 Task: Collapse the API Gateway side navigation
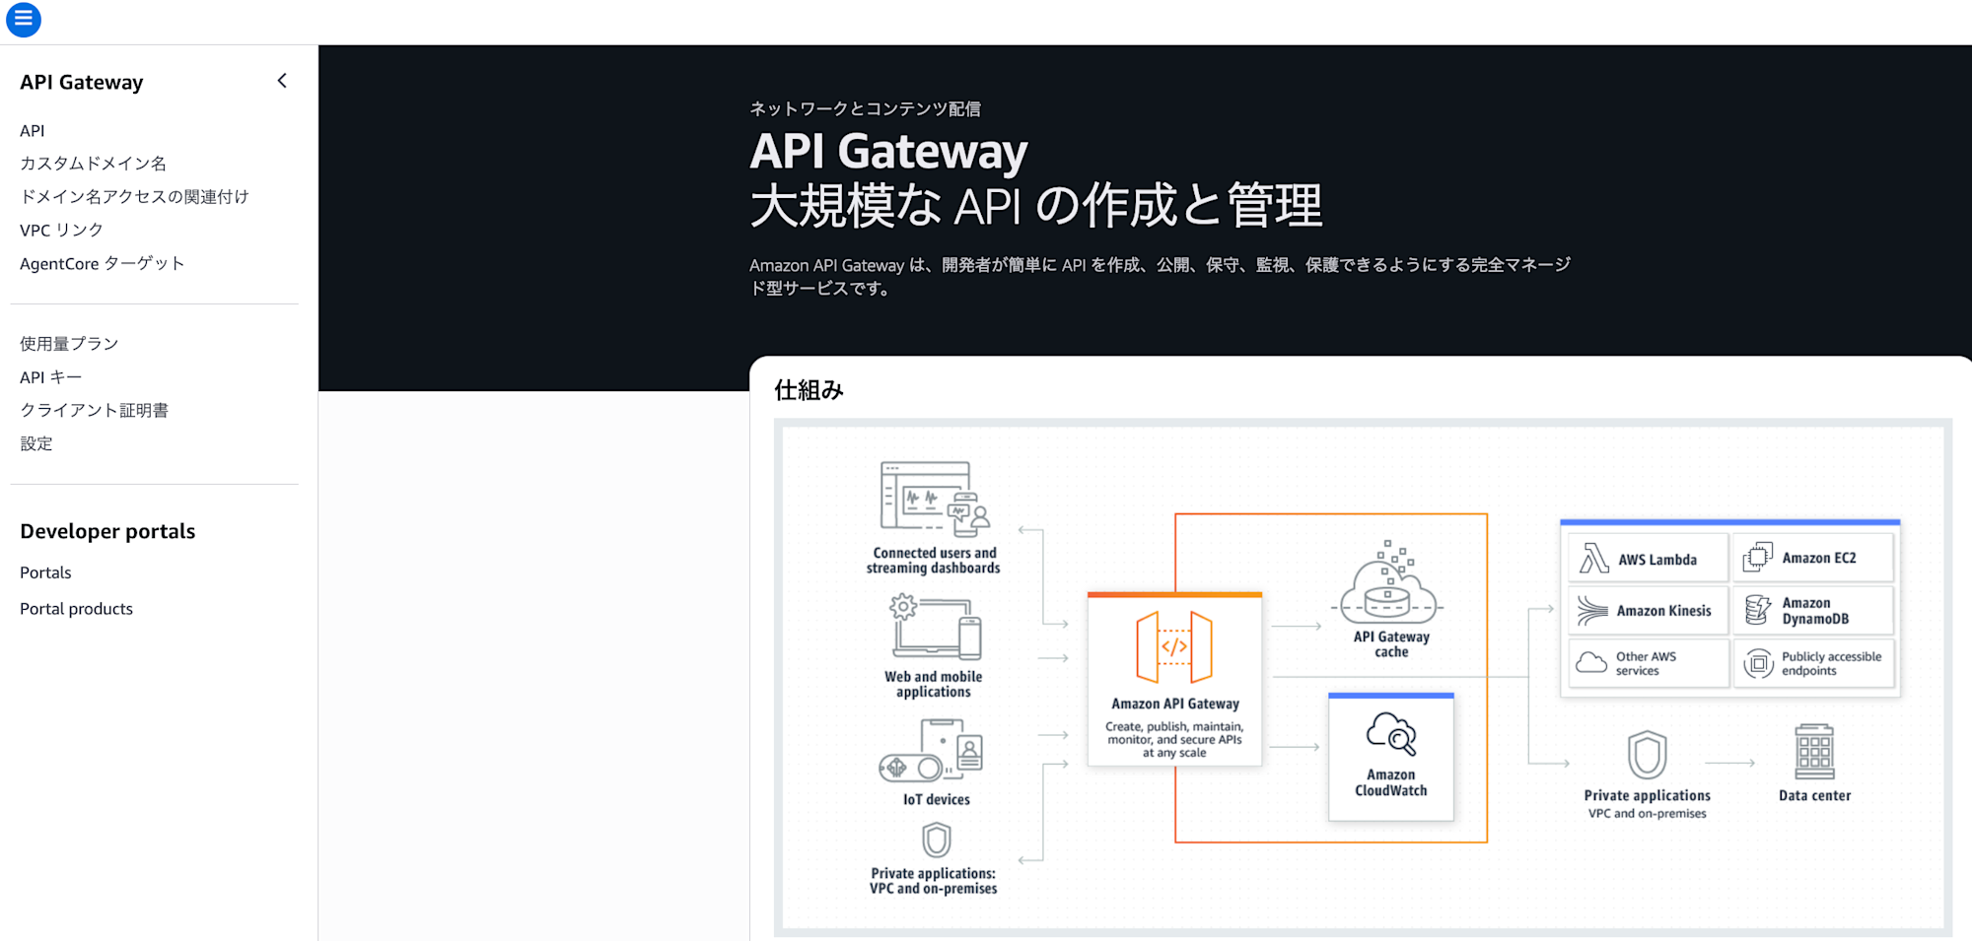282,81
